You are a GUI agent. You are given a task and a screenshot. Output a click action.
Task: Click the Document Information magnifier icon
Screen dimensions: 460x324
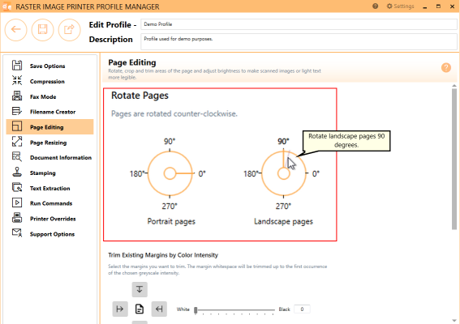point(17,157)
